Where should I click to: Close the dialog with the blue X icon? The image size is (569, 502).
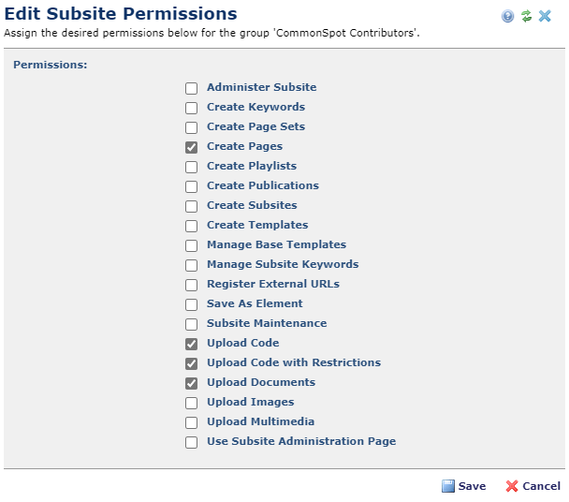click(545, 16)
